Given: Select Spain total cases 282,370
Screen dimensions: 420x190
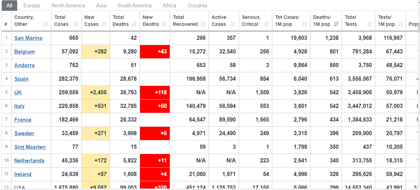Looking at the screenshot, I should pos(68,79).
